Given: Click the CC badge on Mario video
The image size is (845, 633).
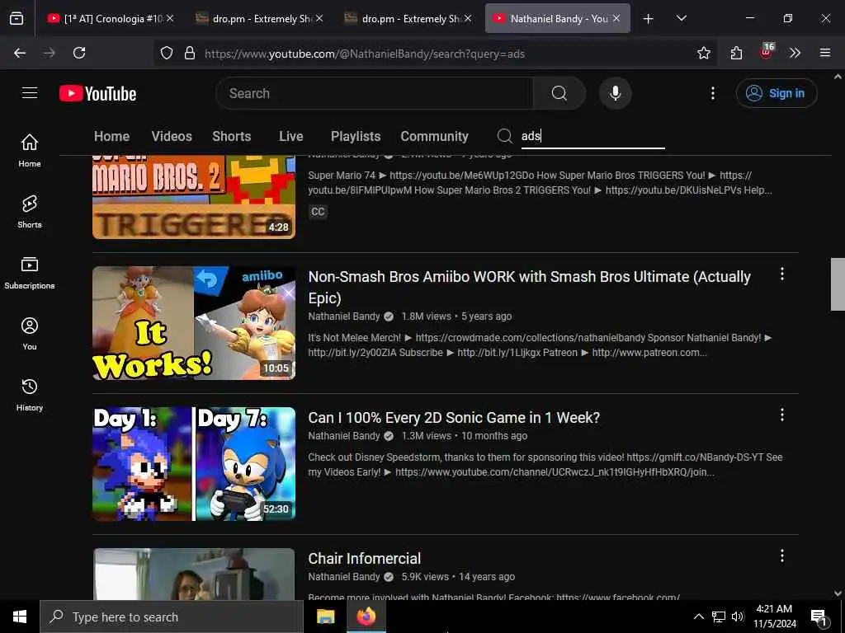Looking at the screenshot, I should tap(318, 212).
